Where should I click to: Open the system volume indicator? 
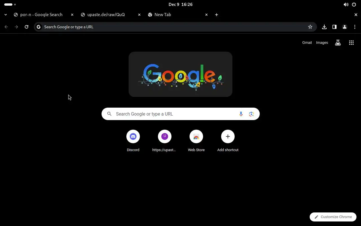(x=346, y=5)
